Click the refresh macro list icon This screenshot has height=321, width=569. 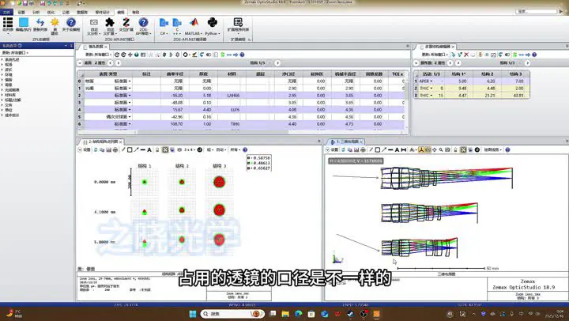[x=40, y=22]
